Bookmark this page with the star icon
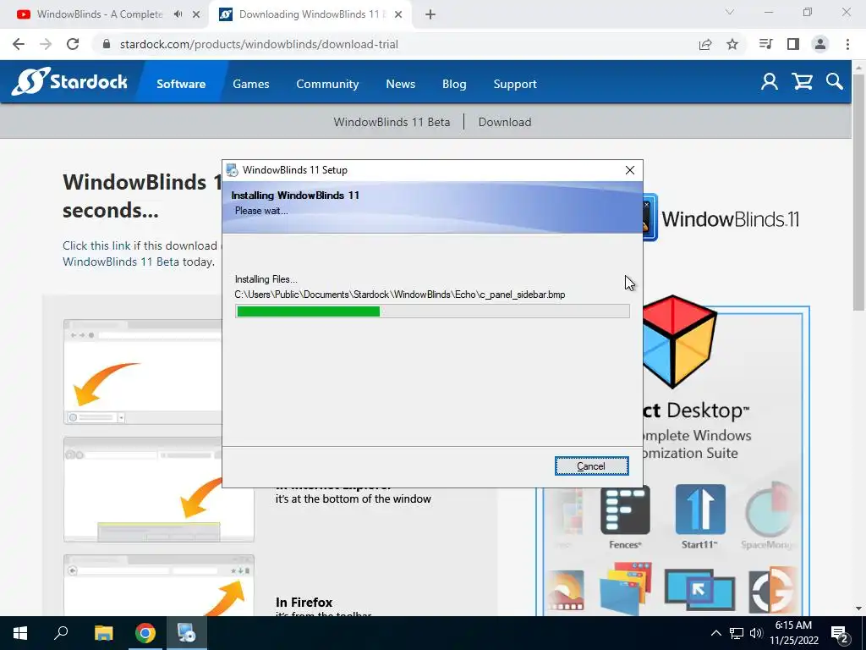This screenshot has width=866, height=650. (732, 44)
